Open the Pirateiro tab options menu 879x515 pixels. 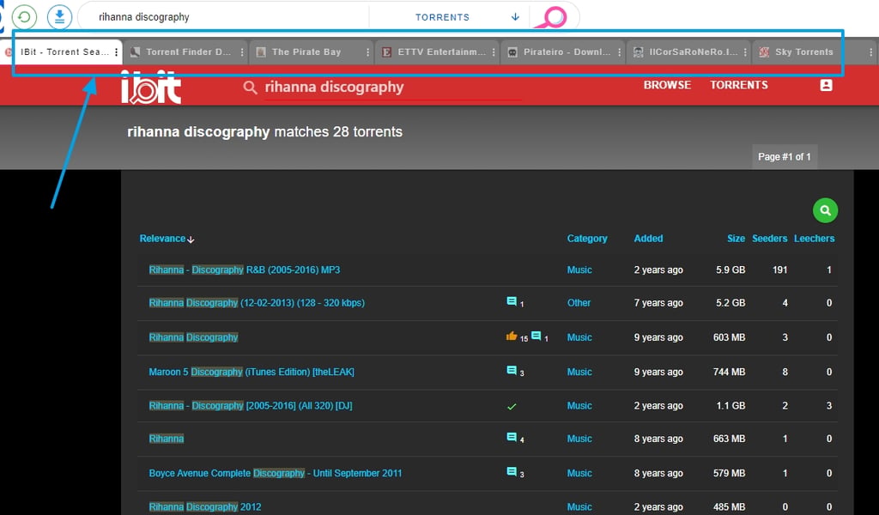[620, 52]
